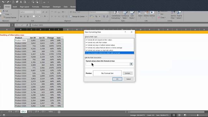
Task: Click the Accounting Number Format icon
Action: click(91, 17)
